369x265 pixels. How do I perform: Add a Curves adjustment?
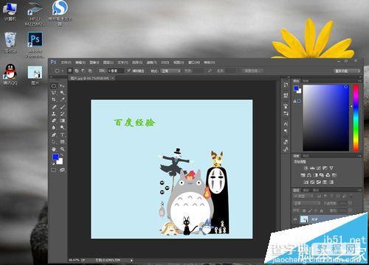click(319, 168)
